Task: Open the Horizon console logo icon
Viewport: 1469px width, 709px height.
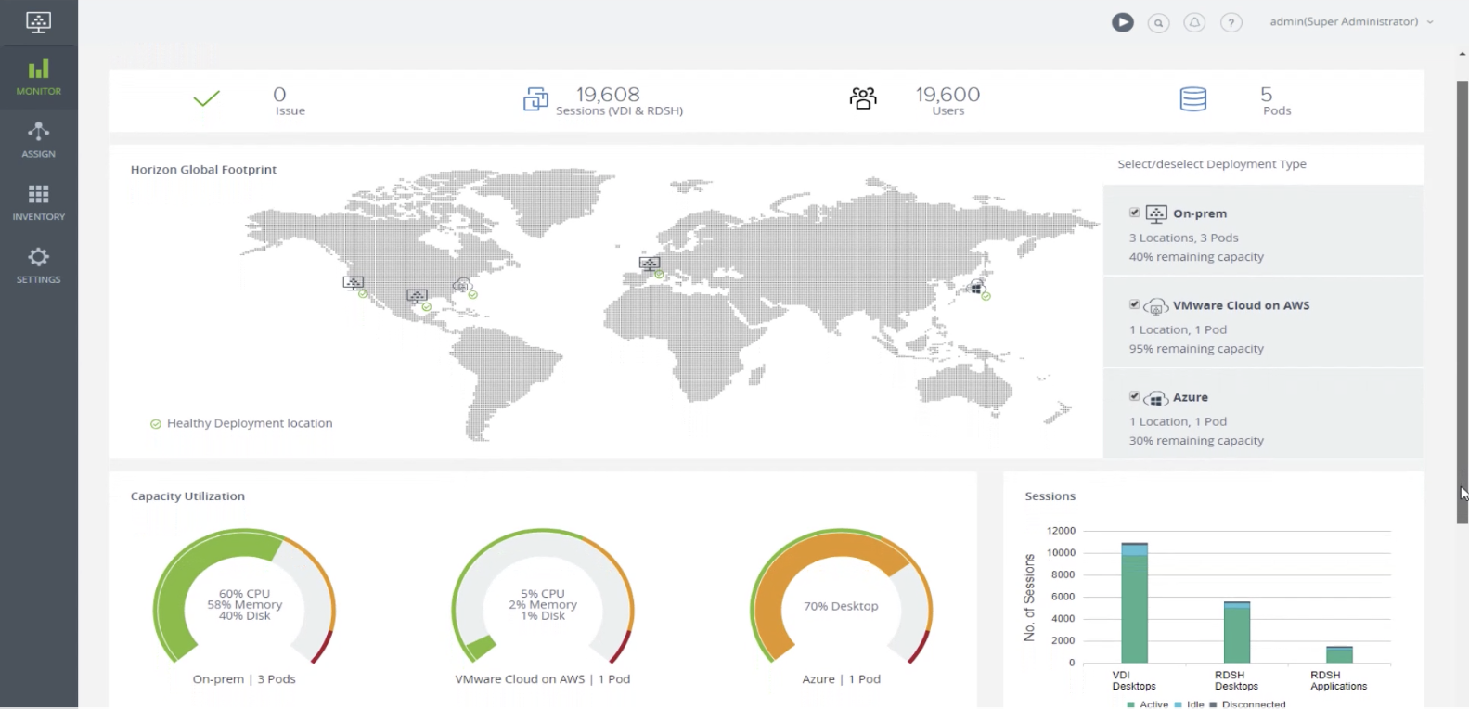Action: [38, 21]
